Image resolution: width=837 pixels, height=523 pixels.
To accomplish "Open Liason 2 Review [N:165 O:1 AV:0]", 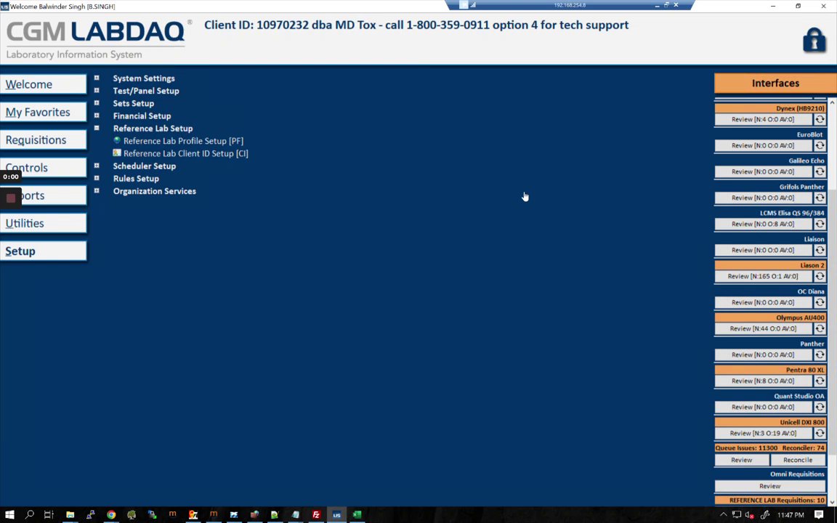I will 764,277.
